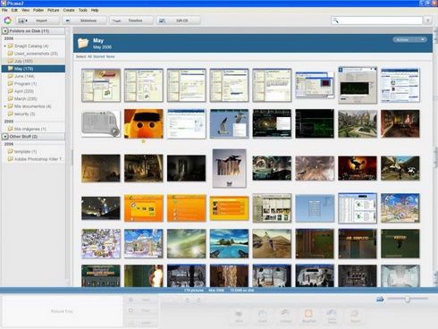The height and width of the screenshot is (329, 438).
Task: Open the Folder menu
Action: 38,10
